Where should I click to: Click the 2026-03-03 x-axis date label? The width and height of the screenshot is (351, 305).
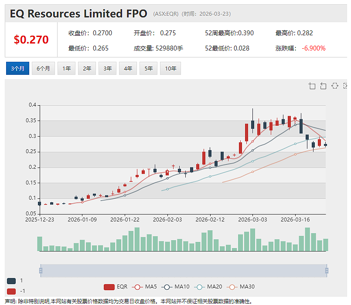(x=253, y=220)
